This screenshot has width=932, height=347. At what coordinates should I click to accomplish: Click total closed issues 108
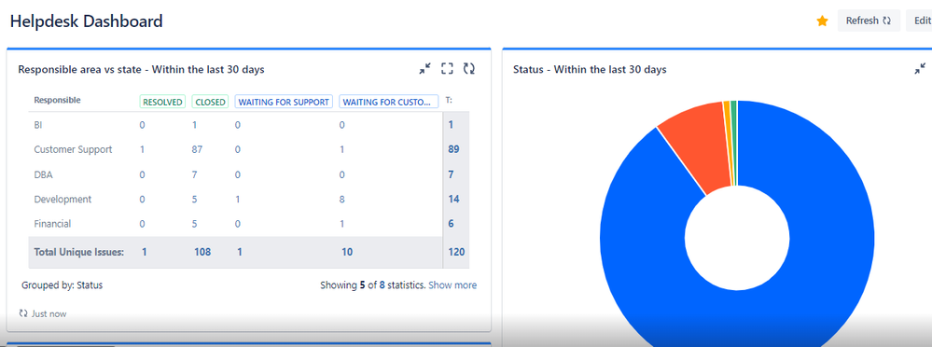pos(202,252)
